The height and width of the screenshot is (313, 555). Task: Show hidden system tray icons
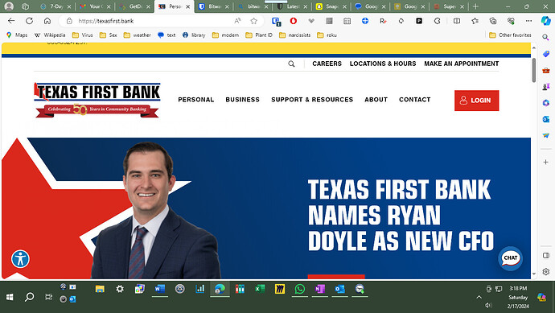(x=479, y=297)
